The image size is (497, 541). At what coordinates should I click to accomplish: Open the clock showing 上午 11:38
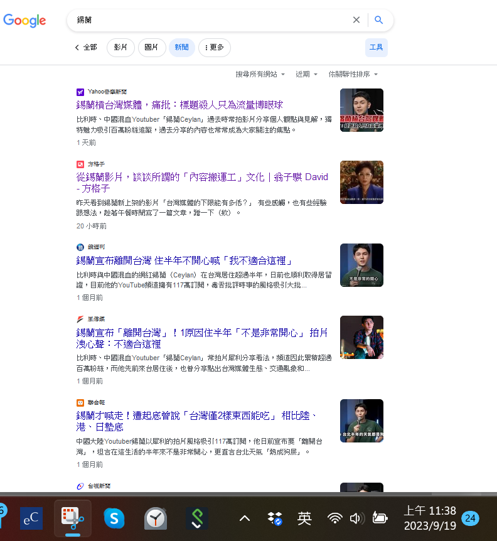pyautogui.click(x=430, y=518)
